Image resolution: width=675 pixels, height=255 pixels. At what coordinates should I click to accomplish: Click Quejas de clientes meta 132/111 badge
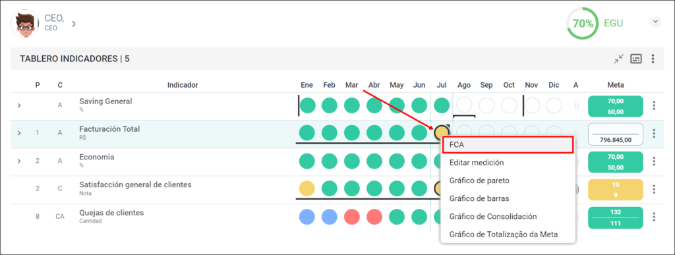[615, 217]
